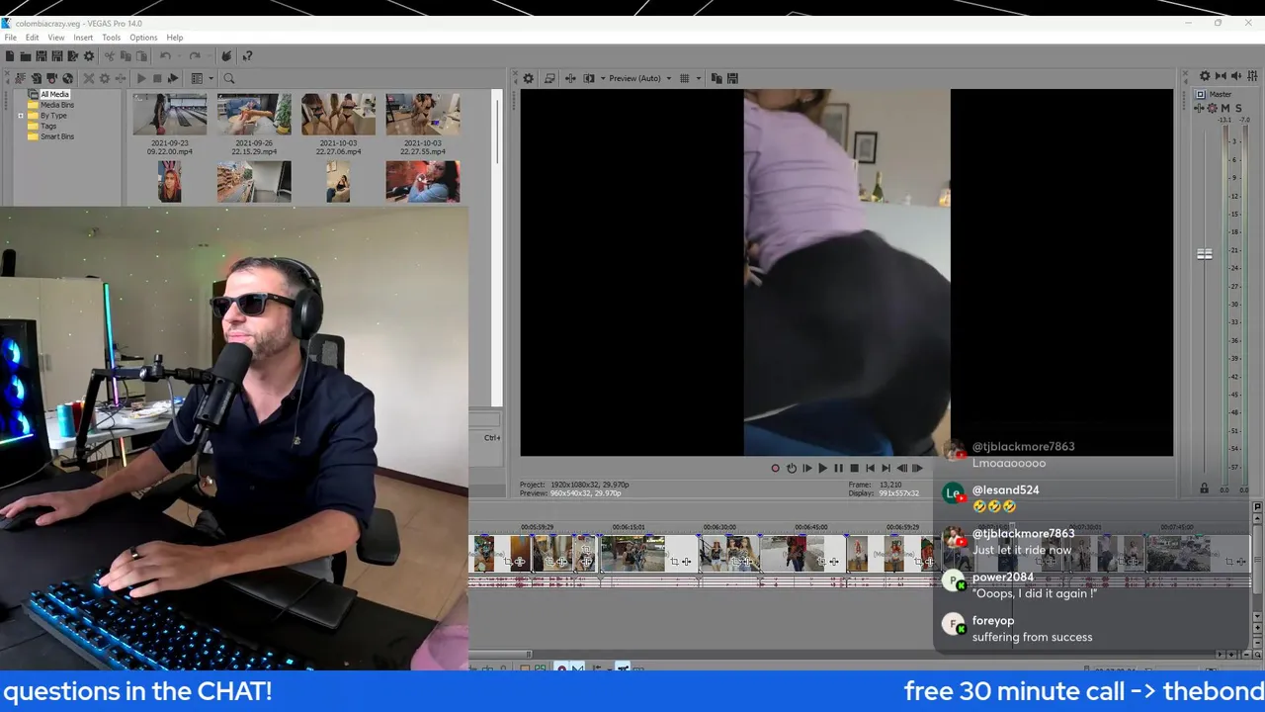Save the project with the first Save icon
The width and height of the screenshot is (1265, 712).
[42, 56]
